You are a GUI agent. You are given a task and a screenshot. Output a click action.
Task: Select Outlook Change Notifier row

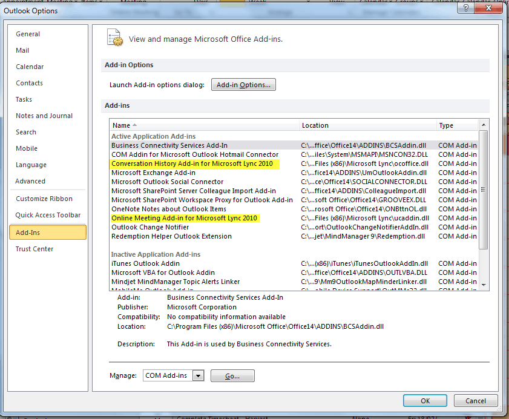[x=294, y=228]
